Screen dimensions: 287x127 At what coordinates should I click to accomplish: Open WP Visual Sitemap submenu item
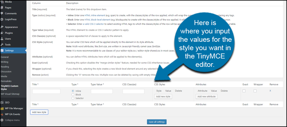[x=10, y=94]
